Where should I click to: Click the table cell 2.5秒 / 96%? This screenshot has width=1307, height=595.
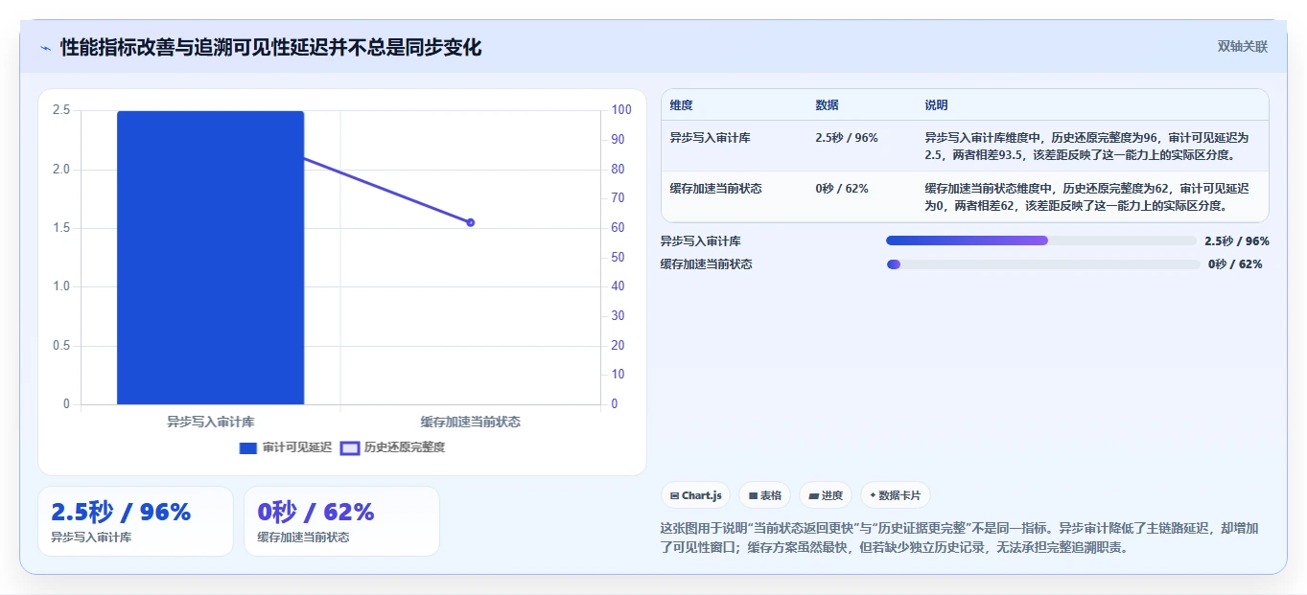pyautogui.click(x=847, y=138)
